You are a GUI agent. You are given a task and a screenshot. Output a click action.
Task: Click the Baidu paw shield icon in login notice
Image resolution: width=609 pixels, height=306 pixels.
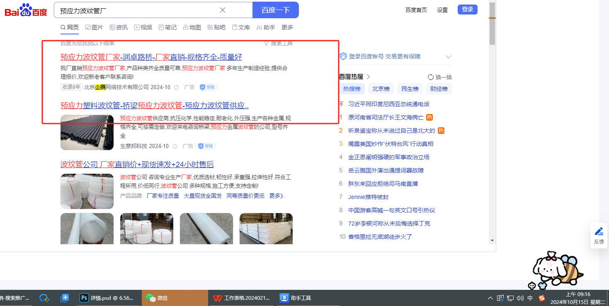(x=343, y=56)
